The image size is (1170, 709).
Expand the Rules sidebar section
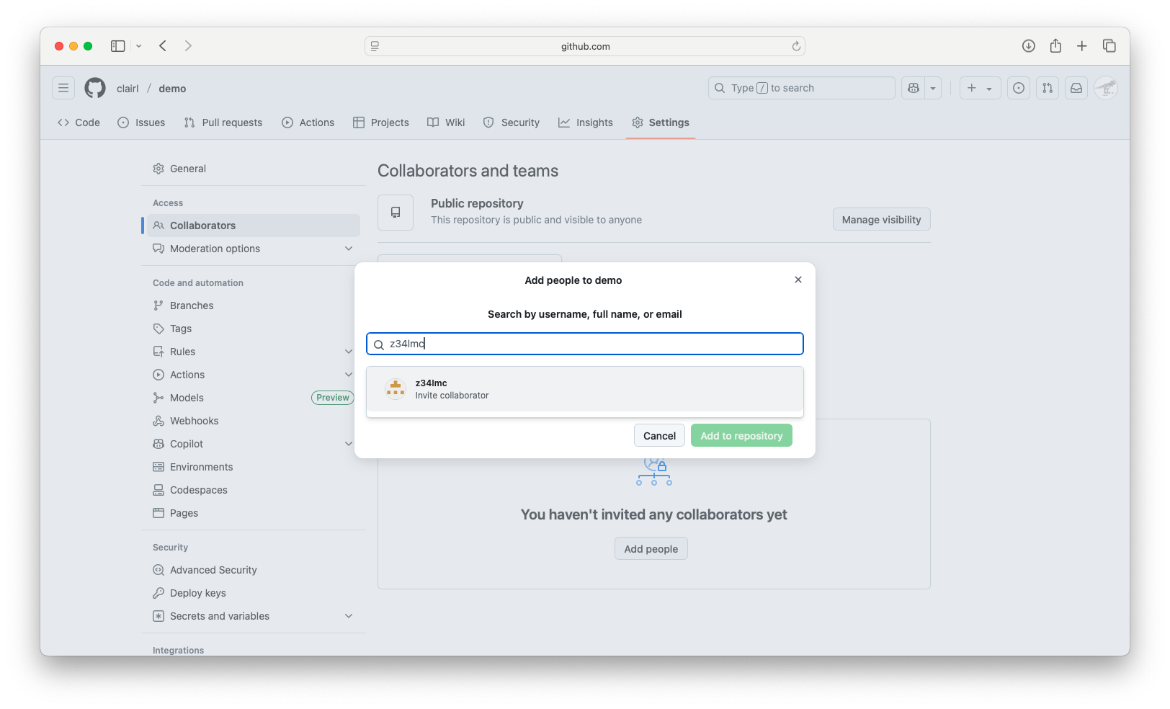pyautogui.click(x=349, y=352)
